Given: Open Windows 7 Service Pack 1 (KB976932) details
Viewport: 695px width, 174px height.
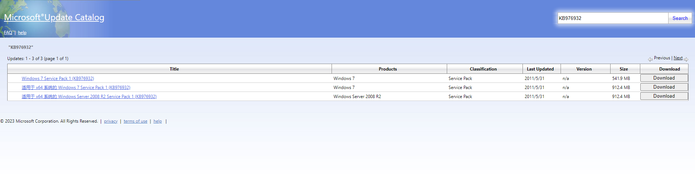Looking at the screenshot, I should [x=58, y=78].
